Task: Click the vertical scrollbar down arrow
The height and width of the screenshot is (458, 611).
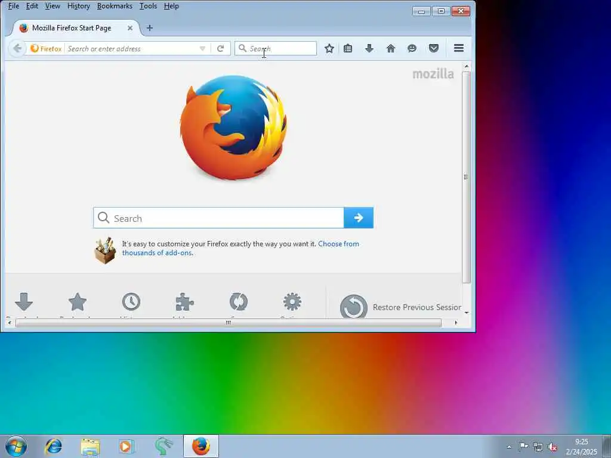Action: [x=466, y=312]
